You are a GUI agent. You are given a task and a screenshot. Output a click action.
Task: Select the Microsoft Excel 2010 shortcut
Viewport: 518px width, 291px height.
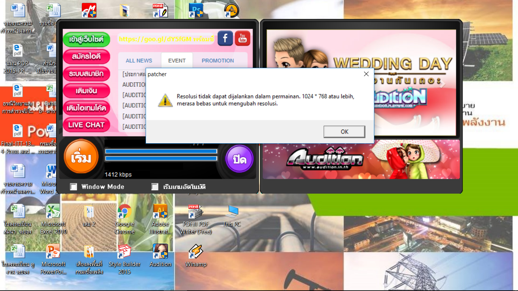click(53, 219)
